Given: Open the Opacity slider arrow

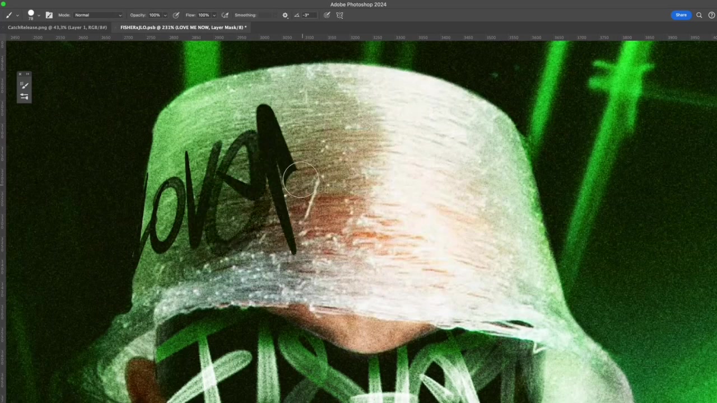Looking at the screenshot, I should 165,15.
